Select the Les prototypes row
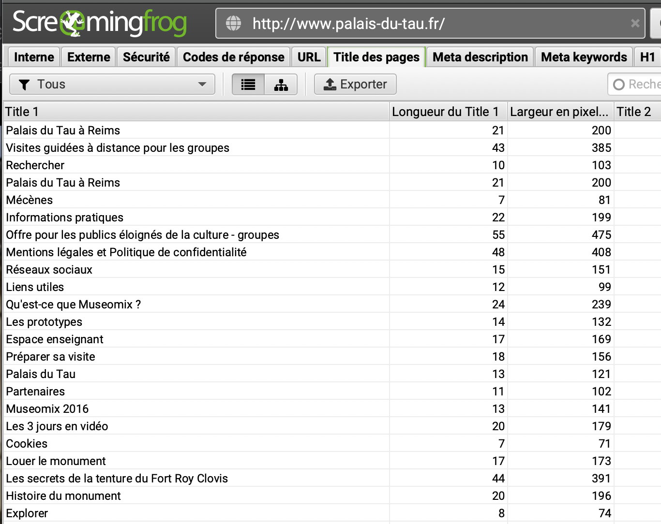The image size is (661, 524). click(x=332, y=321)
